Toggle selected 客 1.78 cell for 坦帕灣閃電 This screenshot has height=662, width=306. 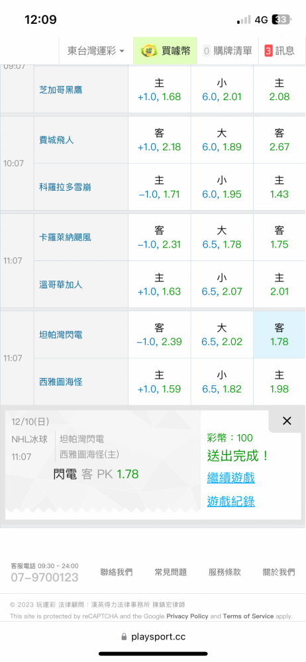280,335
